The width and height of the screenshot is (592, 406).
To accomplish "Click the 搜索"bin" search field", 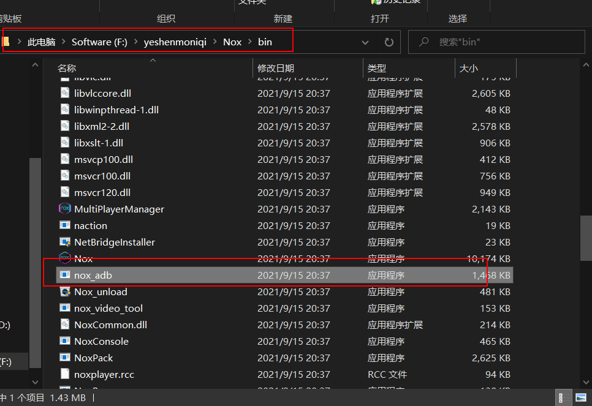I will pos(496,42).
